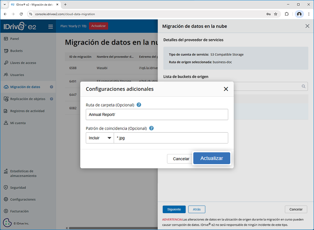Click the Siguiente button
The width and height of the screenshot is (314, 230).
pyautogui.click(x=174, y=209)
